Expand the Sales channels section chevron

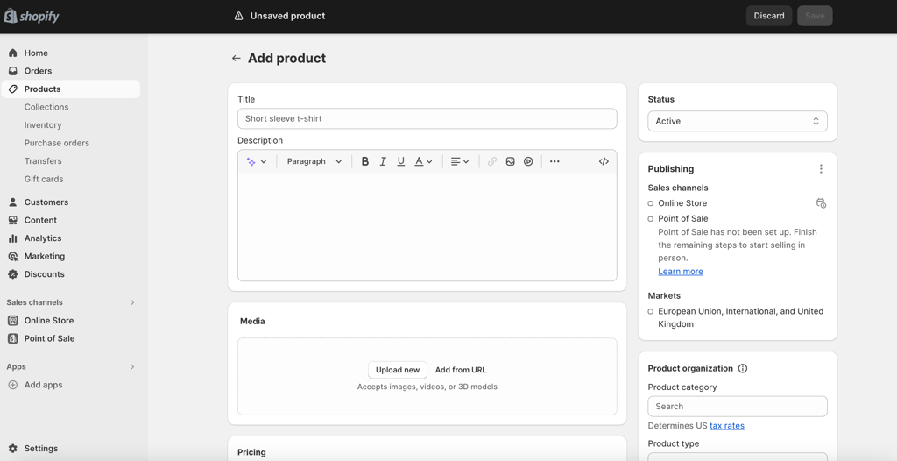[x=132, y=302]
